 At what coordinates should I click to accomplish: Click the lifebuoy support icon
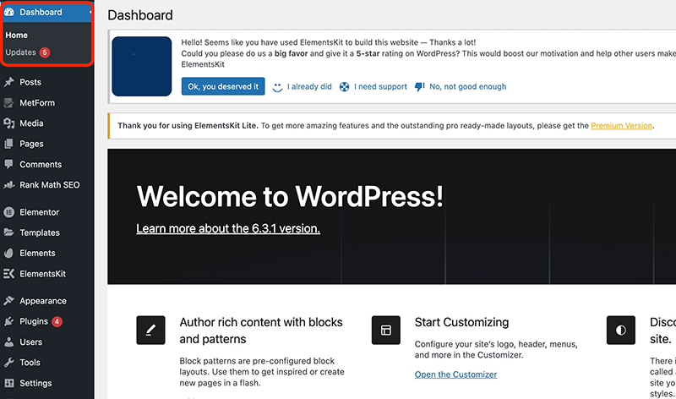[x=344, y=87]
